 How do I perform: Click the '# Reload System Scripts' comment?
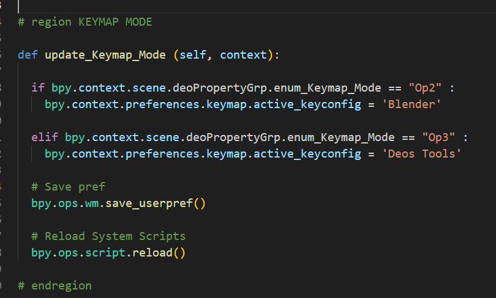pyautogui.click(x=108, y=236)
